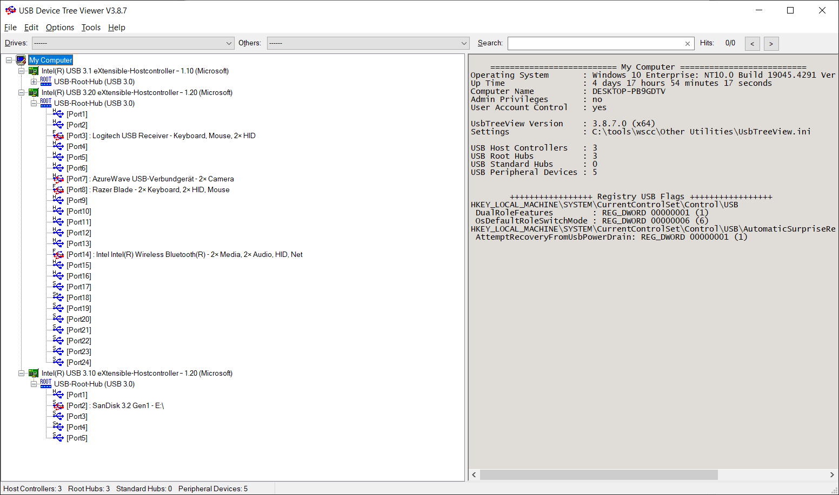Expand the root hub under USB 3.1 controller
This screenshot has height=495, width=839.
(x=34, y=82)
